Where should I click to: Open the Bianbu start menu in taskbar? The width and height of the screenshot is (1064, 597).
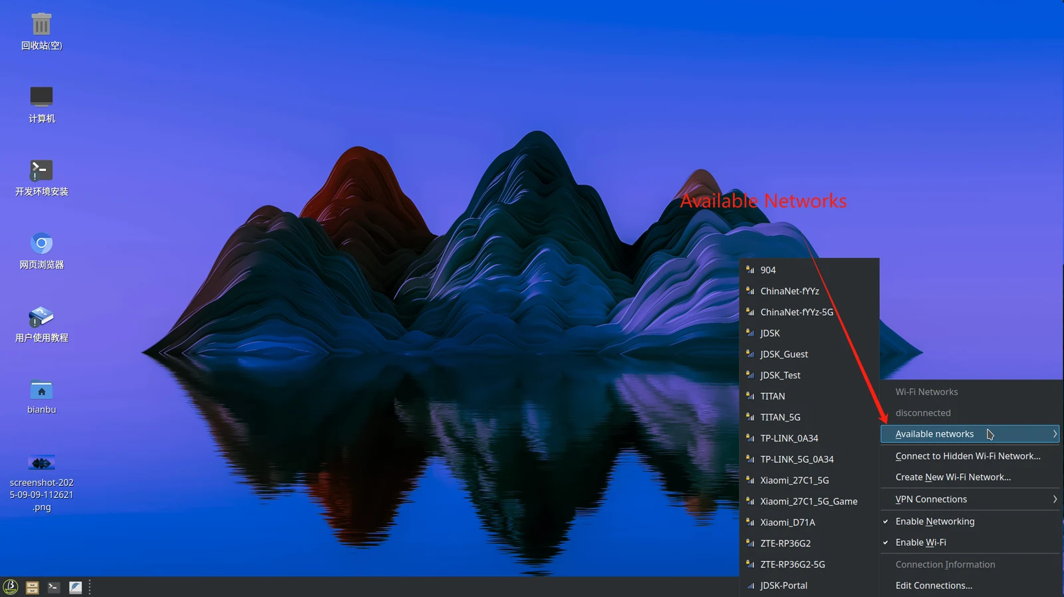point(11,587)
